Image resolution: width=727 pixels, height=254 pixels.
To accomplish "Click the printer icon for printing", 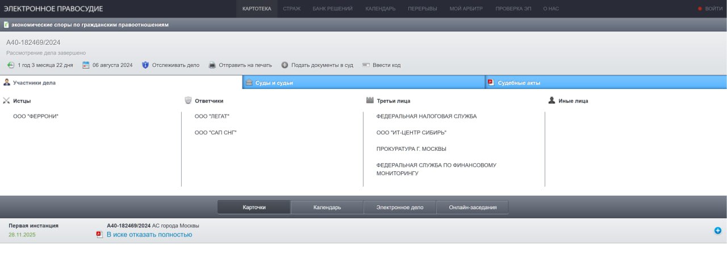I will pos(212,65).
